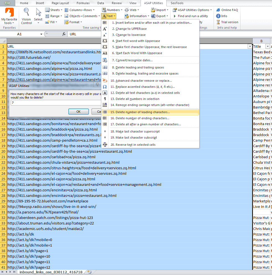The image size is (272, 275).
Task: Click the Delete all numbers icon
Action: coord(105,99)
